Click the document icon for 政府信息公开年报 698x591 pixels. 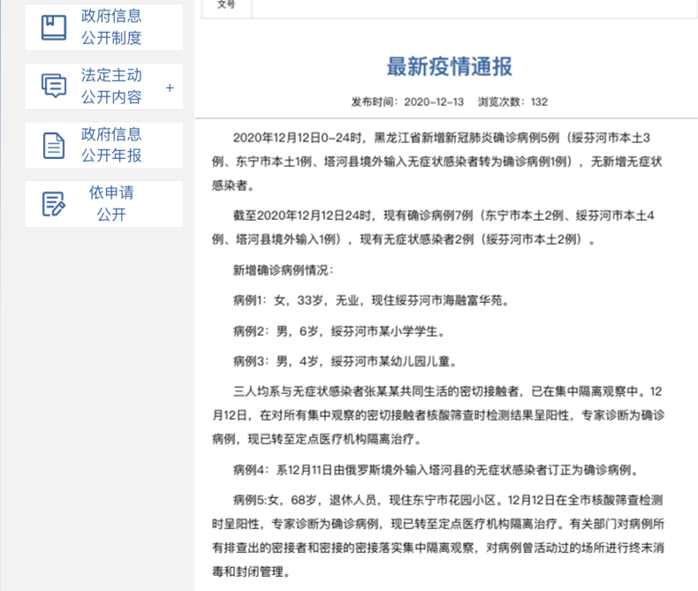[54, 145]
